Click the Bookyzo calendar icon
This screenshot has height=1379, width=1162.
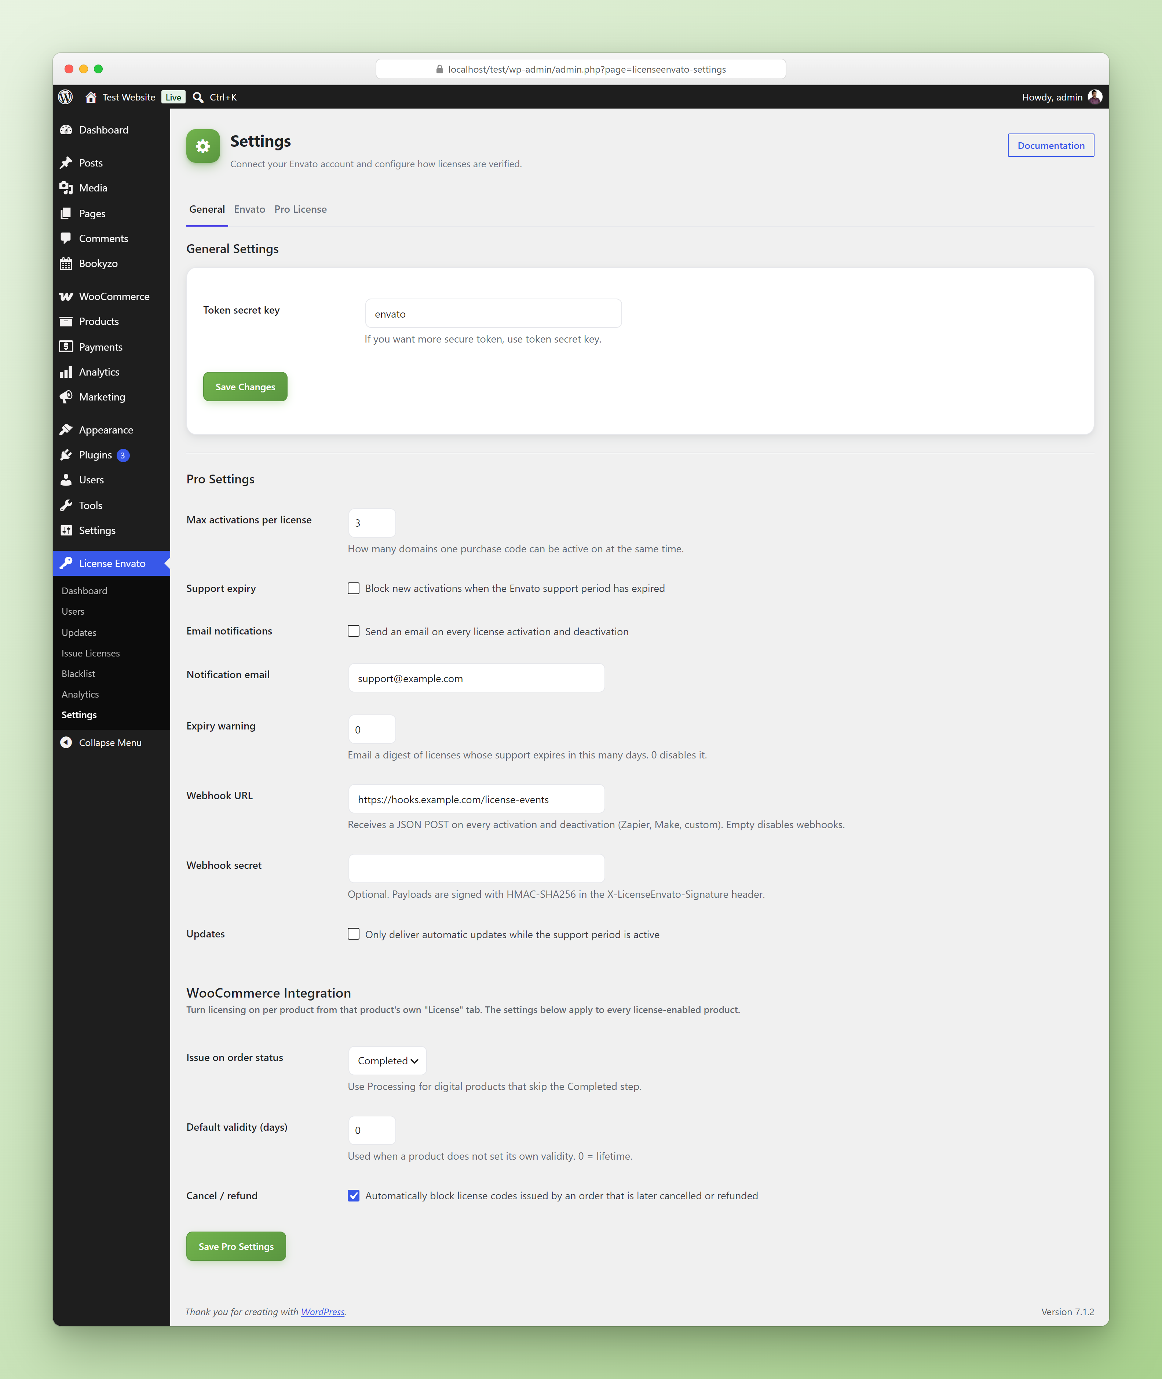(66, 263)
